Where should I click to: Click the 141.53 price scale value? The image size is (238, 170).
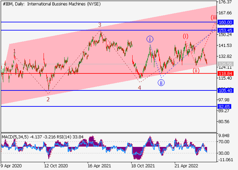tap(225, 45)
